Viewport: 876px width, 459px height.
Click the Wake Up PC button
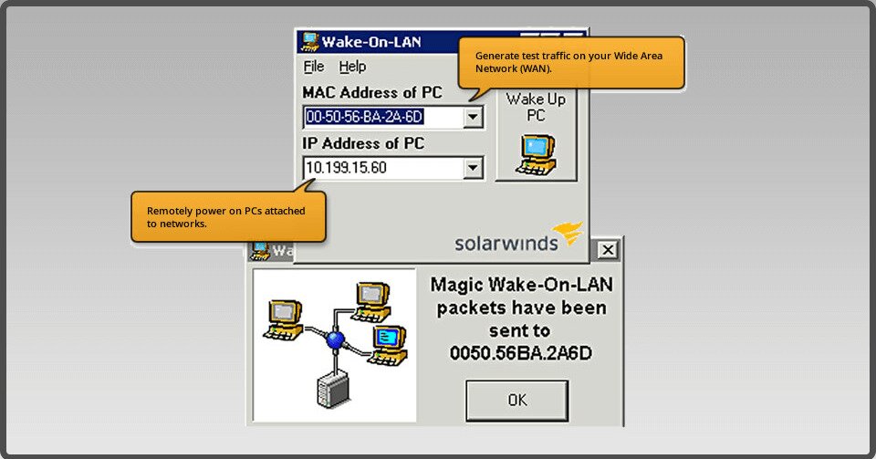tap(537, 134)
